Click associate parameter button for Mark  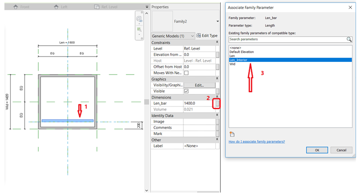[x=217, y=134]
